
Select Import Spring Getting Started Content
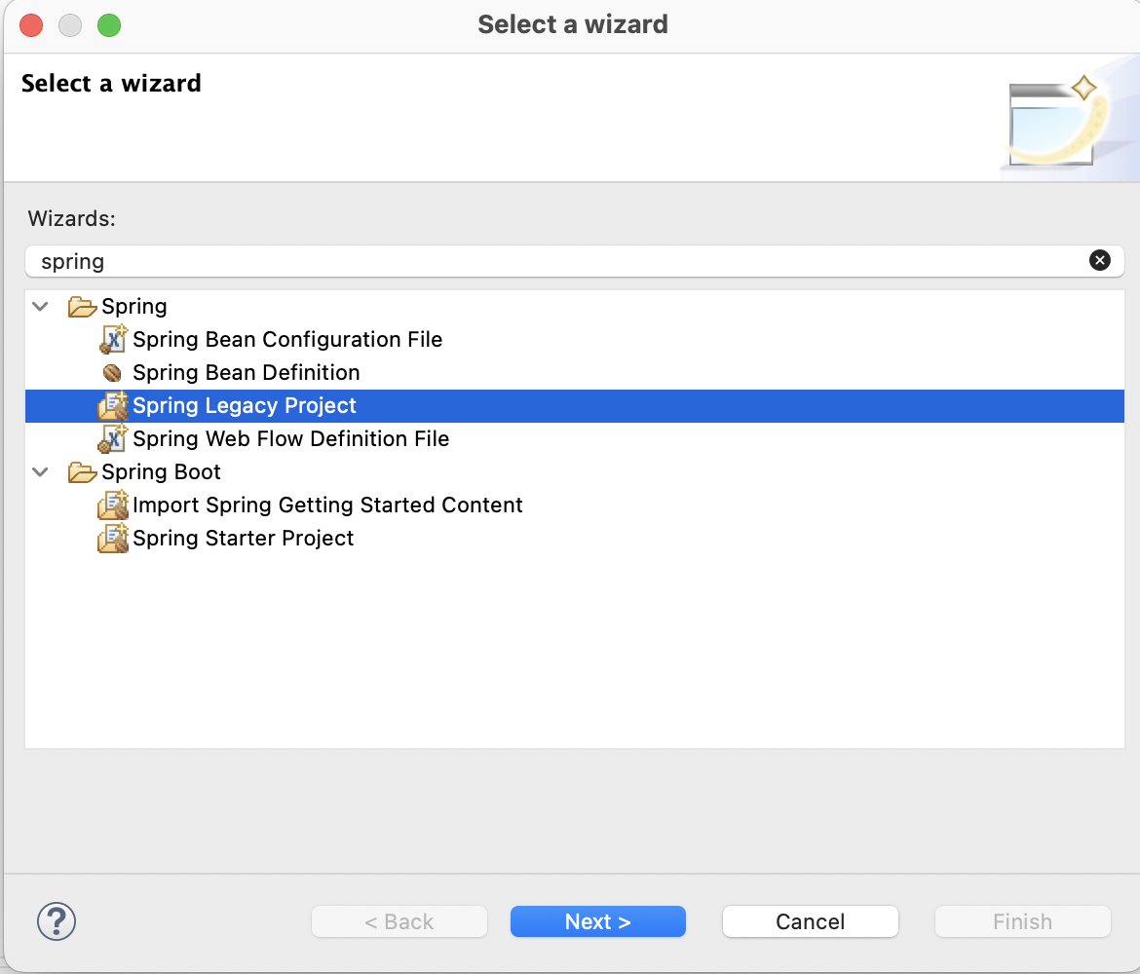pos(327,506)
